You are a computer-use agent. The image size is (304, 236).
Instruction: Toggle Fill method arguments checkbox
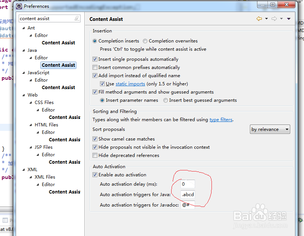(95, 92)
